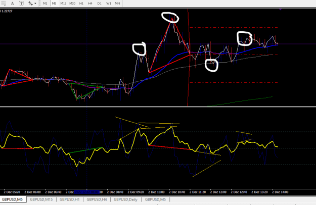Open the GBPUSD,Daily chart tab
The width and height of the screenshot is (316, 205).
click(x=125, y=199)
